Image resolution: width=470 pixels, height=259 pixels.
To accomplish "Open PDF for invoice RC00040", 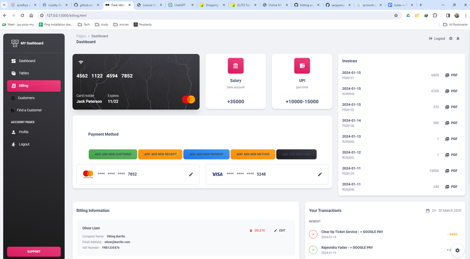I will click(451, 187).
